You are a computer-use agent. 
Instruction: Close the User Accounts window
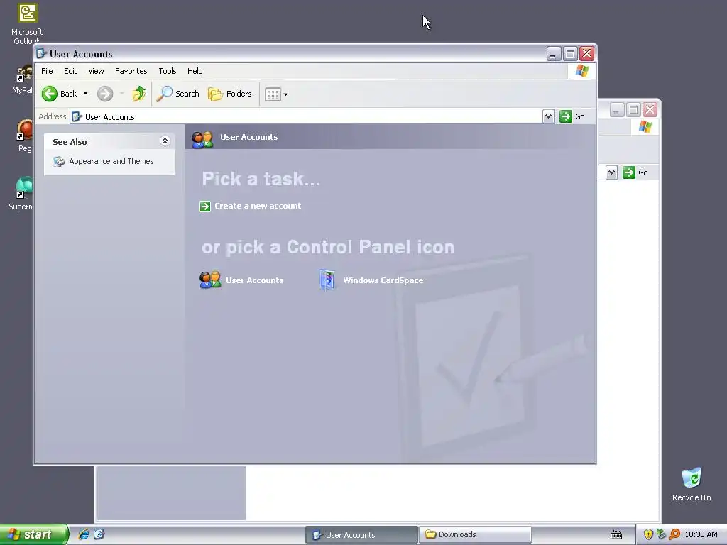tap(587, 54)
